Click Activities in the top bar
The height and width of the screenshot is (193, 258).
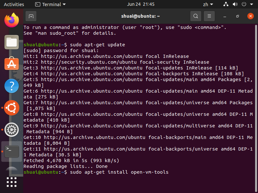pos(14,5)
